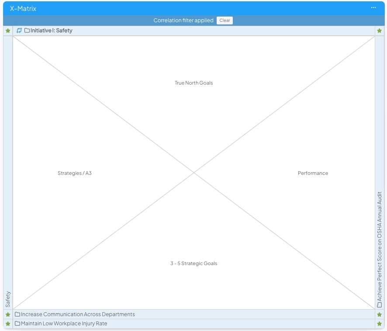Clear the applied correlation filter
The height and width of the screenshot is (331, 387).
[225, 20]
